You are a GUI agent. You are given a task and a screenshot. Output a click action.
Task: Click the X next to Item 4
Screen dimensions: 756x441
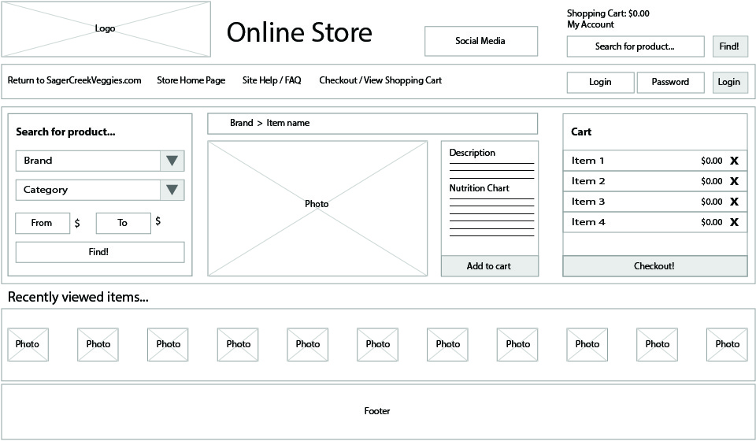734,222
